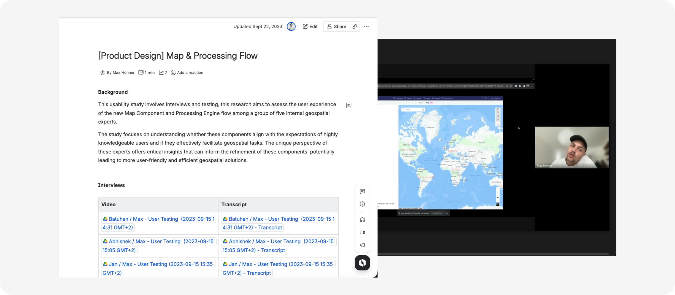Show page info via the circled i icon

[x=362, y=204]
